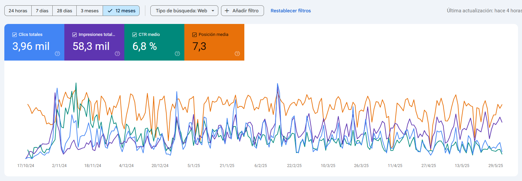The width and height of the screenshot is (522, 181).
Task: Click the Restablecer filtros link
Action: point(291,11)
